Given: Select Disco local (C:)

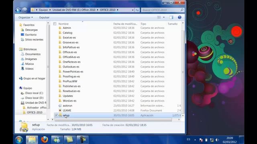Looking at the screenshot, I should click(x=32, y=93).
